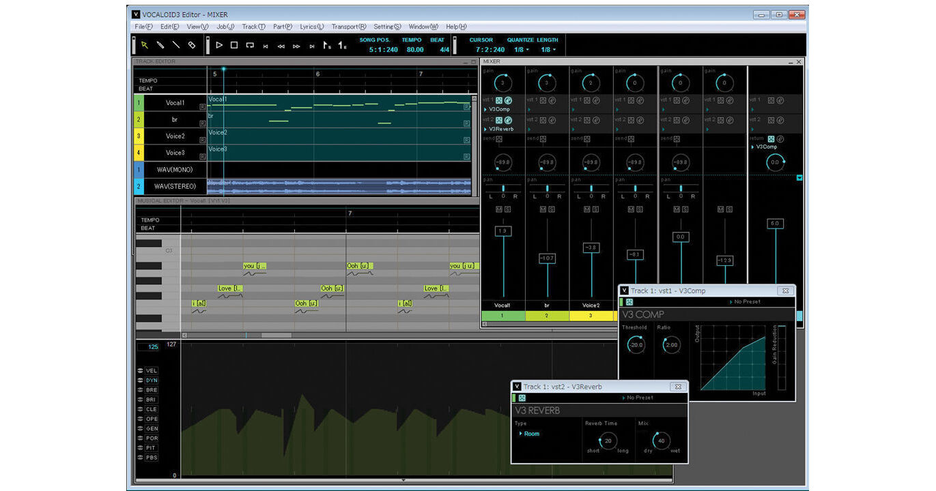Open V3Comp plugin selector on Vocal1

pyautogui.click(x=498, y=109)
